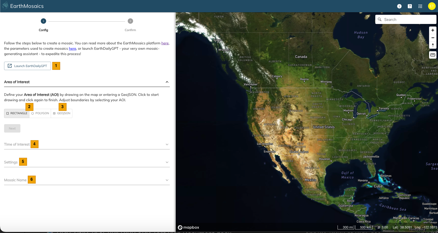Zoom out on the map
The width and height of the screenshot is (438, 233).
pos(433,38)
